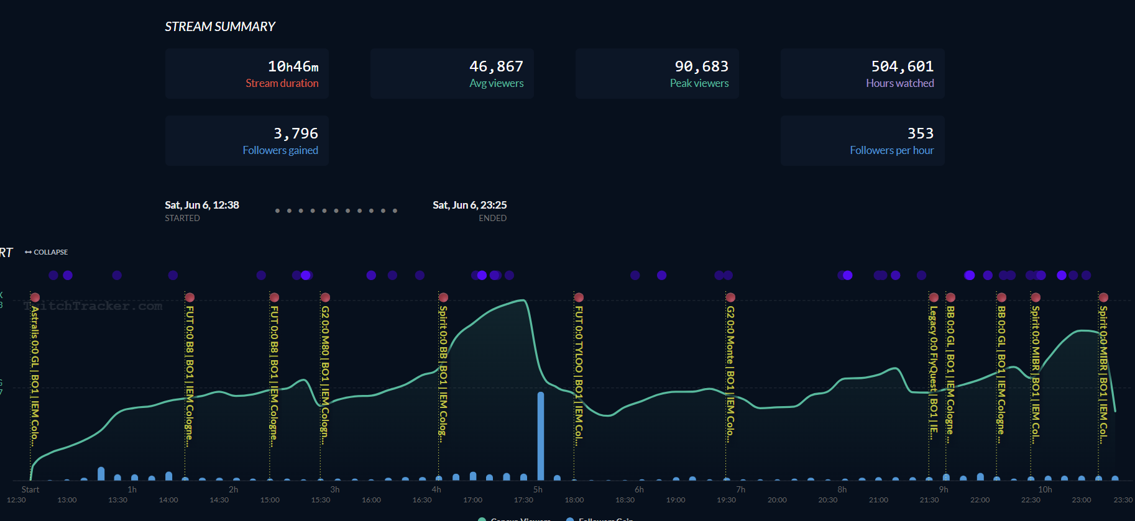1135x521 pixels.
Task: Select the "Followers per hour" label
Action: (892, 150)
